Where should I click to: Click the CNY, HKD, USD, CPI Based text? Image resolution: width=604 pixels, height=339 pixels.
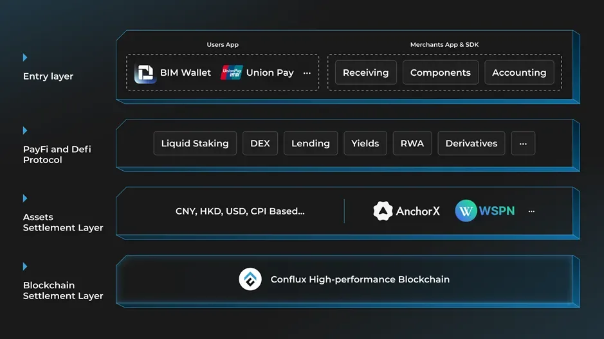pyautogui.click(x=240, y=211)
